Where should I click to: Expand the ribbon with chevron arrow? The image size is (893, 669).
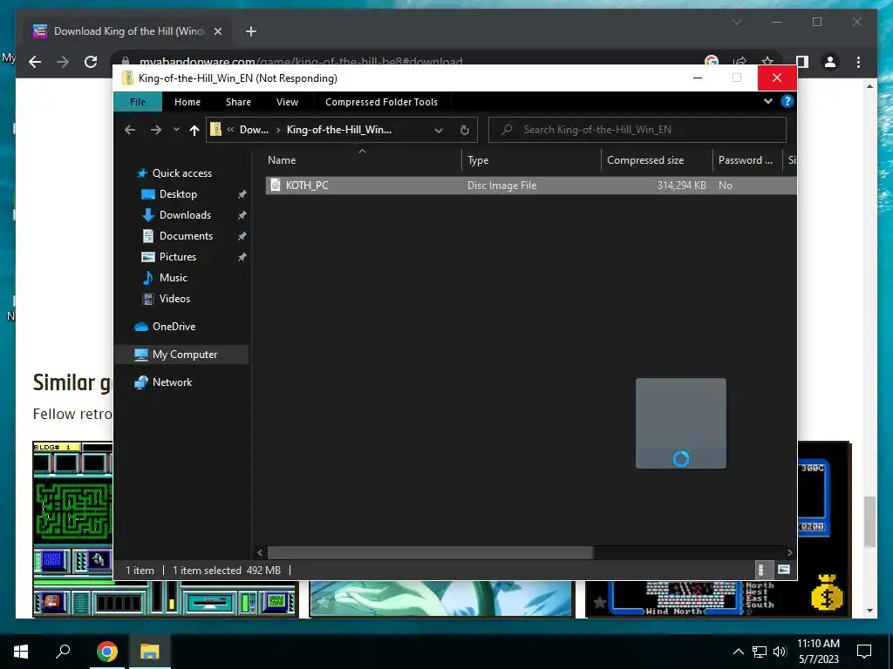(x=768, y=101)
